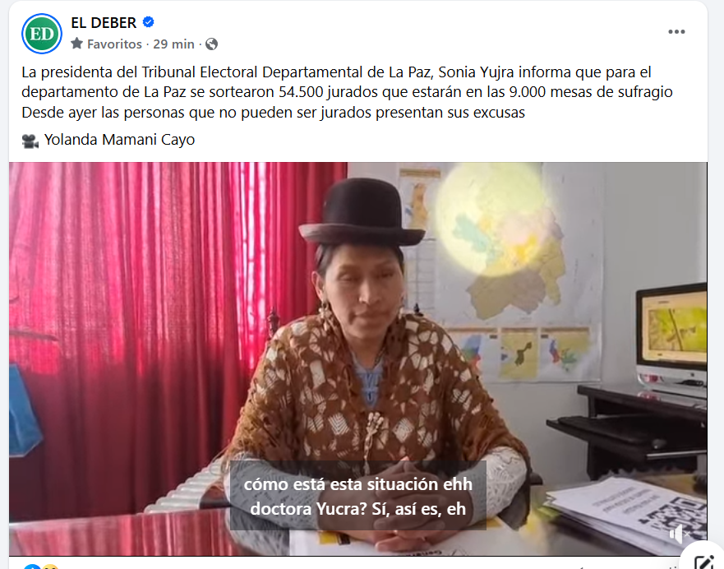Unmute the video with speaker icon
724x569 pixels.
coord(679,534)
